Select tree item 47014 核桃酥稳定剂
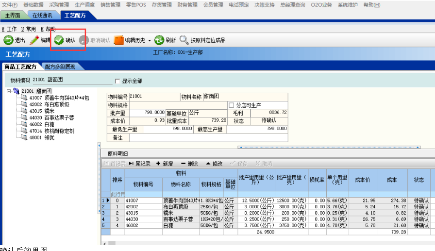Image resolution: width=435 pixels, height=251 pixels. coord(52,131)
